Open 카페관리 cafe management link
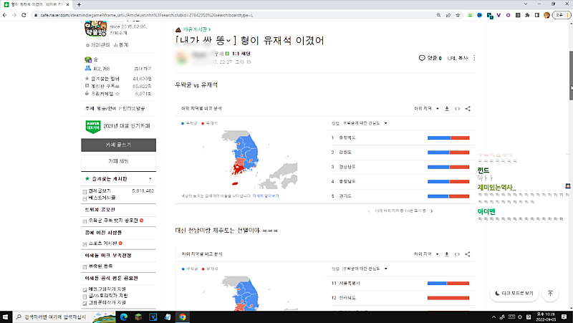 [98, 45]
